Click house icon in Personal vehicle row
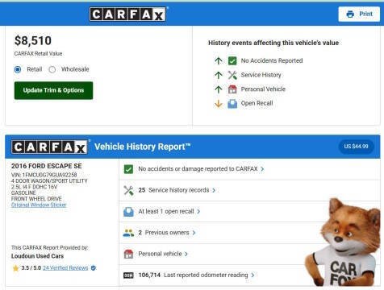The image size is (384, 290). pyautogui.click(x=128, y=254)
